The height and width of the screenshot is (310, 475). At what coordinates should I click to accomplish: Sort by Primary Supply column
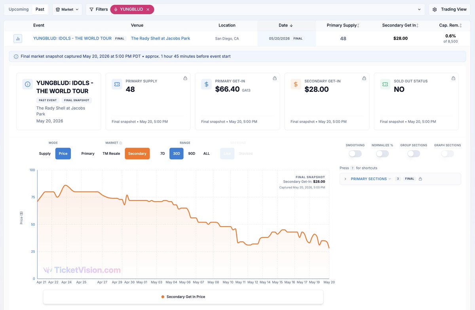click(x=343, y=25)
